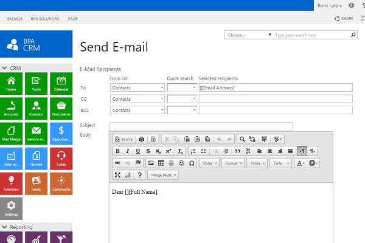The width and height of the screenshot is (365, 243).
Task: Open the Solutions tile
Action: pyautogui.click(x=11, y=183)
